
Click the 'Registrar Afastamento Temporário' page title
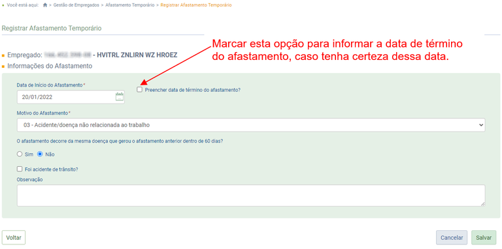[x=52, y=28]
